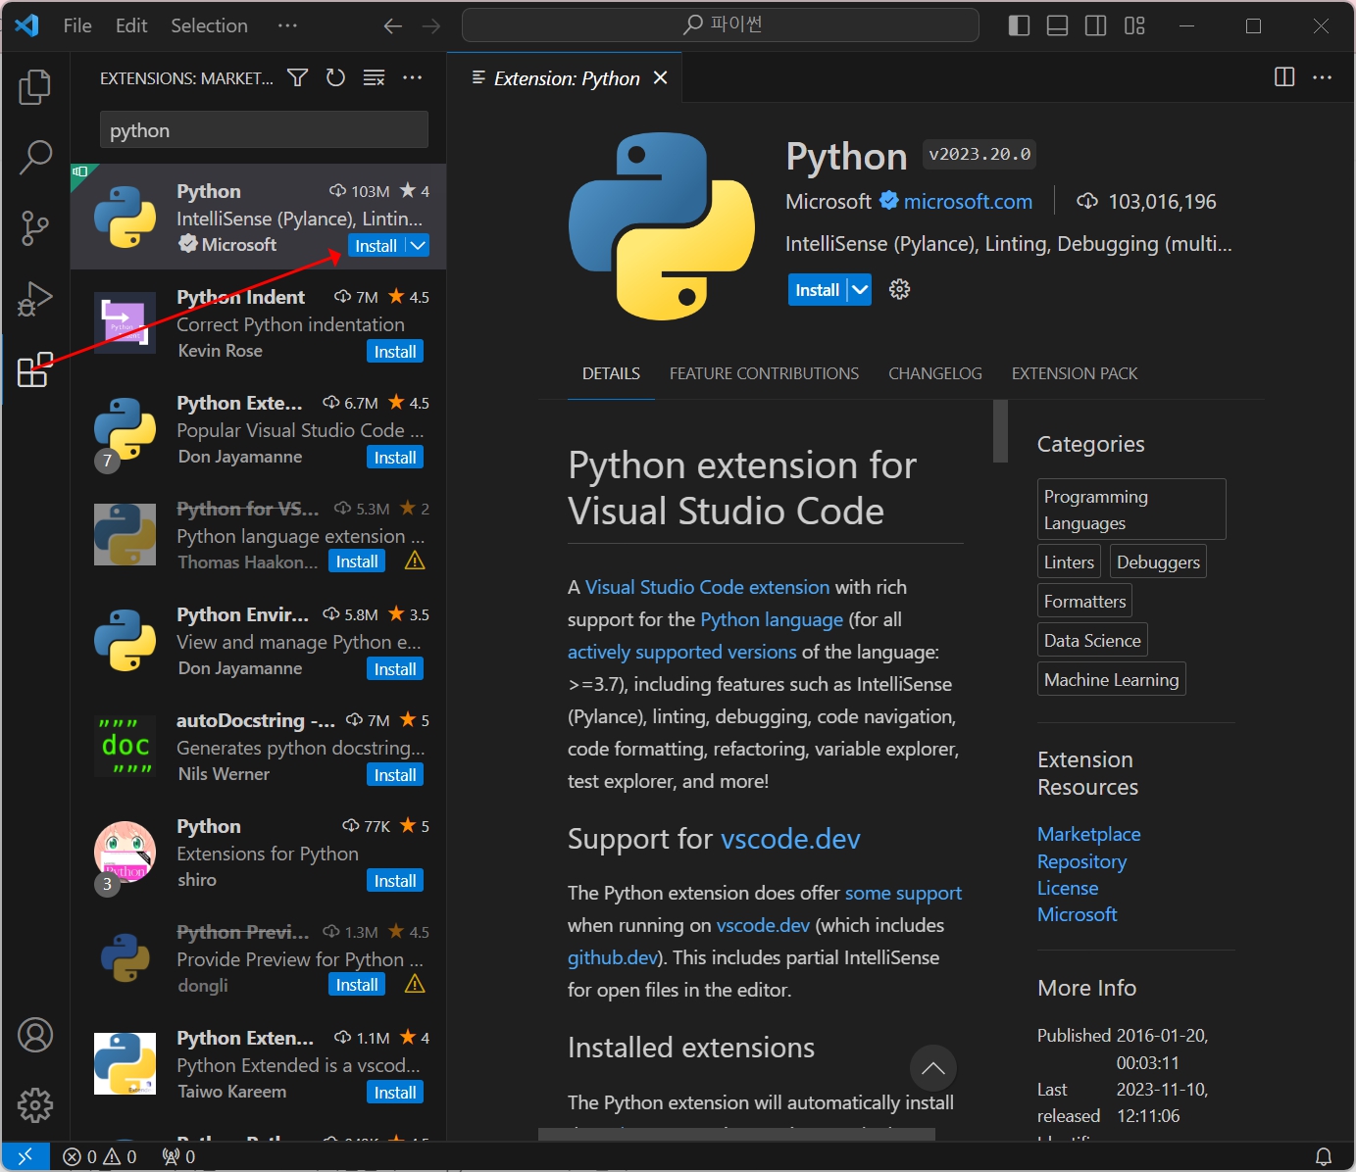The width and height of the screenshot is (1356, 1172).
Task: Click the warning icon on Python Preview extension
Action: 415,984
